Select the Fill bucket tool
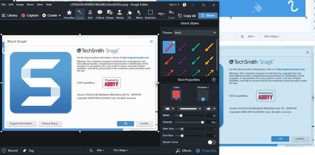This screenshot has height=155, width=315. tap(130, 14)
